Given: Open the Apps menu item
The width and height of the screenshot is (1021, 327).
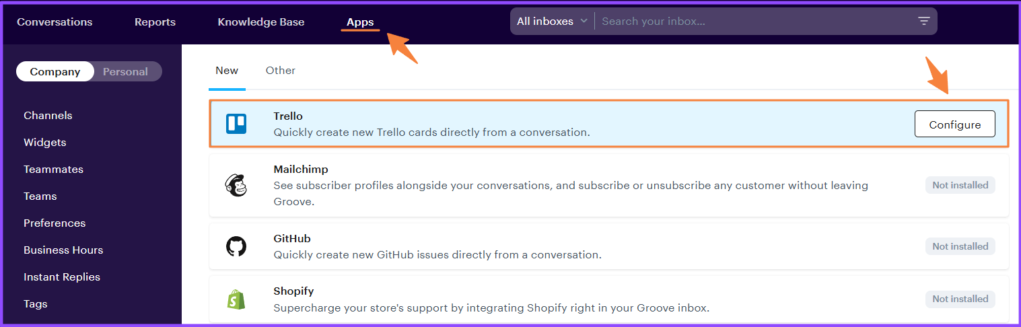Looking at the screenshot, I should (360, 22).
